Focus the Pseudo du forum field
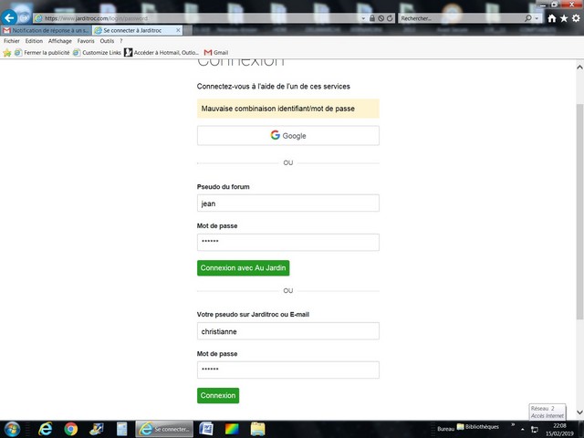The width and height of the screenshot is (584, 438). coord(287,203)
